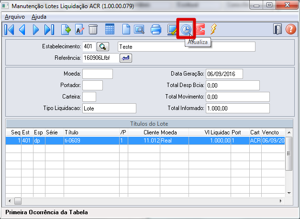Viewport: 300px width, 219px height.
Task: Click the Cliente column header
Action: [x=144, y=132]
